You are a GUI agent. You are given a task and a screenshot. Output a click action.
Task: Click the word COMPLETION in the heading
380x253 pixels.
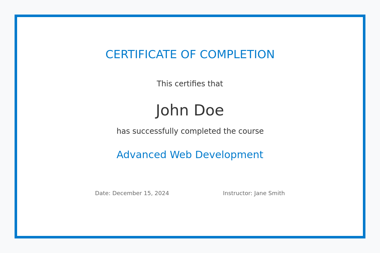pos(237,55)
